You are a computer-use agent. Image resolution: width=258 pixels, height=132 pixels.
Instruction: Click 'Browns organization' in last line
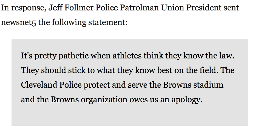(x=89, y=99)
